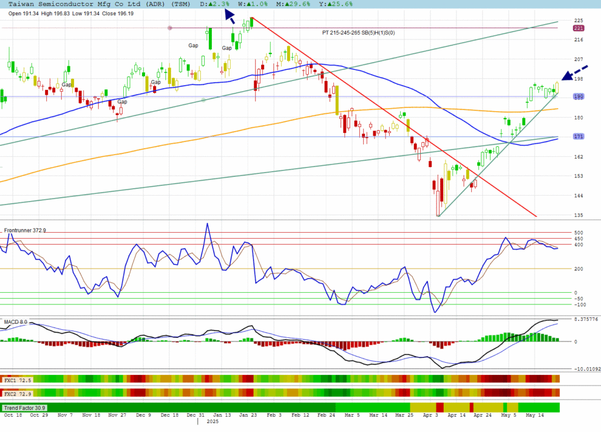
Task: Select the (TSM) ticker symbol in header
Action: (181, 4)
